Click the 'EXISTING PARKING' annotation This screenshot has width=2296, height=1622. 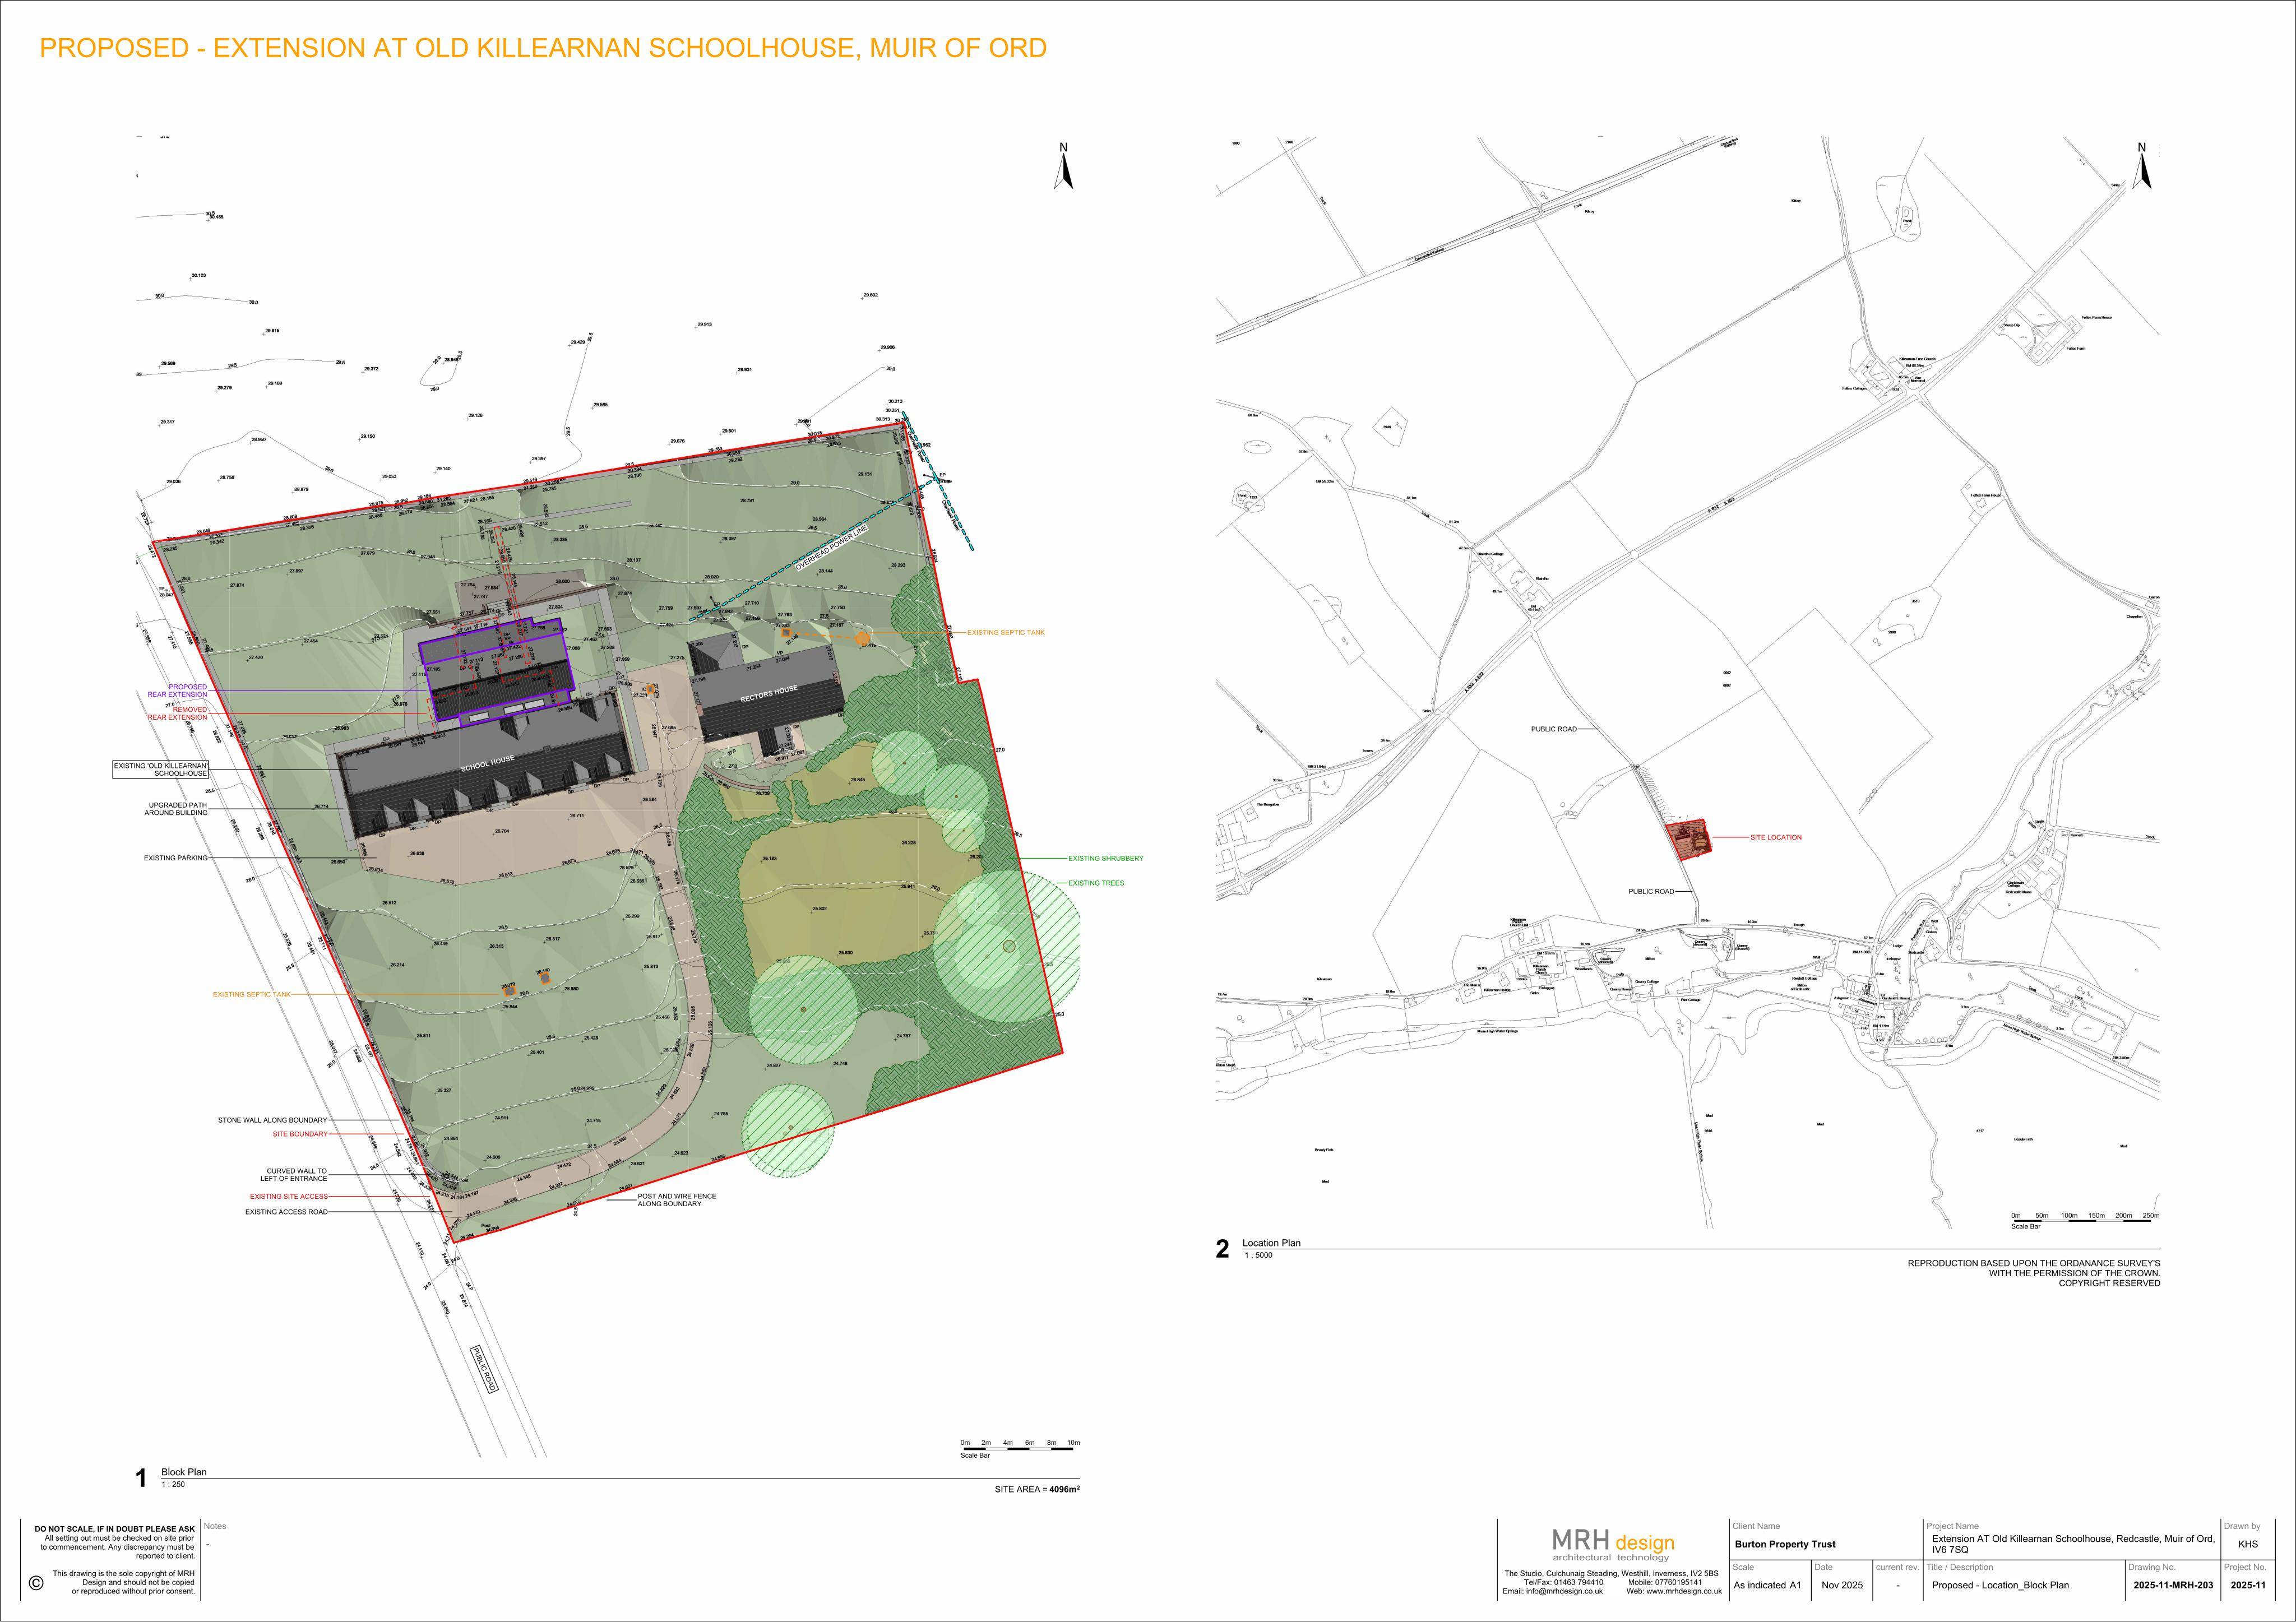(175, 858)
